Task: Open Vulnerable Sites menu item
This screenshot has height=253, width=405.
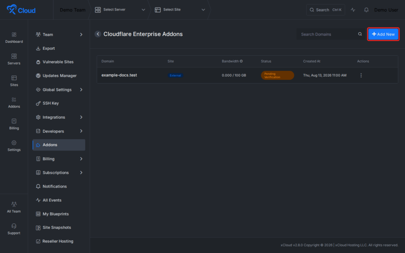Action: (59, 62)
